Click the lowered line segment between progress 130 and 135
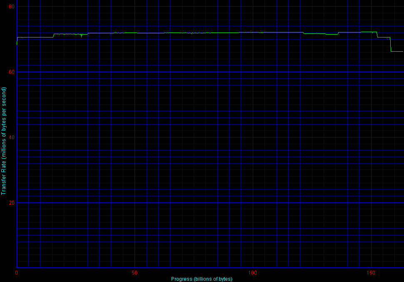The height and width of the screenshot is (282, 404). point(331,34)
